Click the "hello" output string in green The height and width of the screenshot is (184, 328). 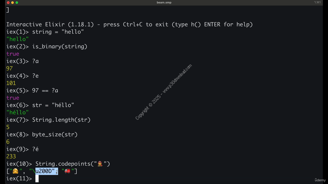point(17,39)
